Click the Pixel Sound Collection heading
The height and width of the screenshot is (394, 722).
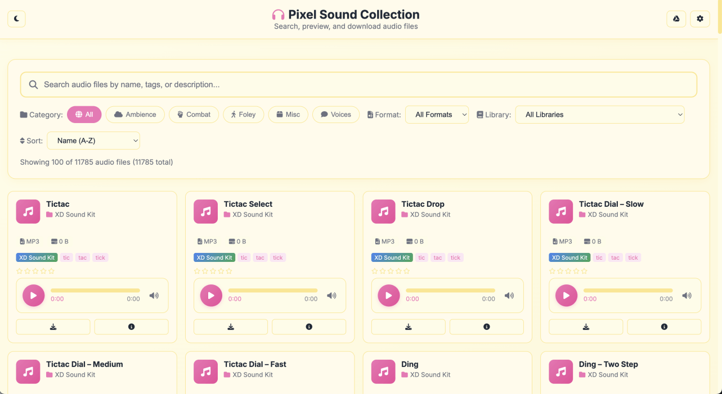click(354, 15)
